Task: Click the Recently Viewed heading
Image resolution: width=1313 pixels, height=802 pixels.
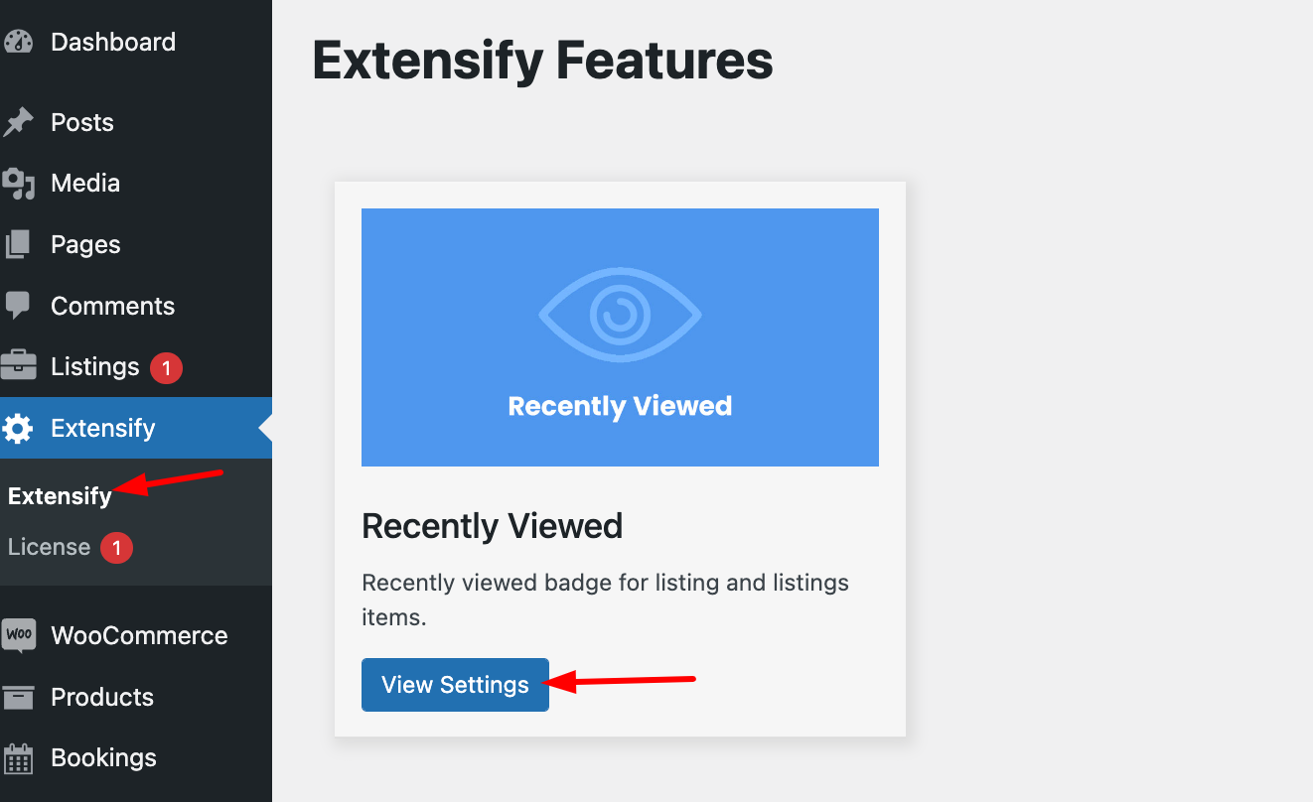Action: [493, 525]
